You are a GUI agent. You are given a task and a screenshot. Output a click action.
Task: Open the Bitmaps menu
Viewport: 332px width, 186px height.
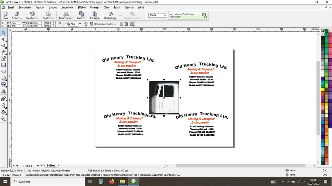(95, 7)
